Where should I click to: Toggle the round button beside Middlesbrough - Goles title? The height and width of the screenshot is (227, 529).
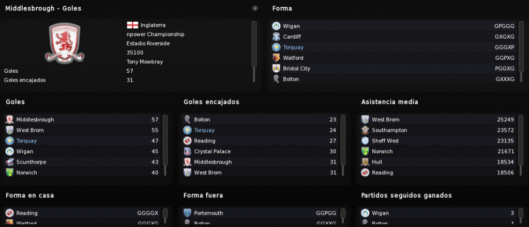(255, 8)
